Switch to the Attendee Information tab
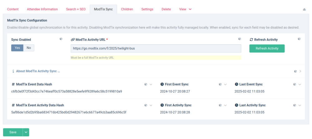 (x=42, y=9)
